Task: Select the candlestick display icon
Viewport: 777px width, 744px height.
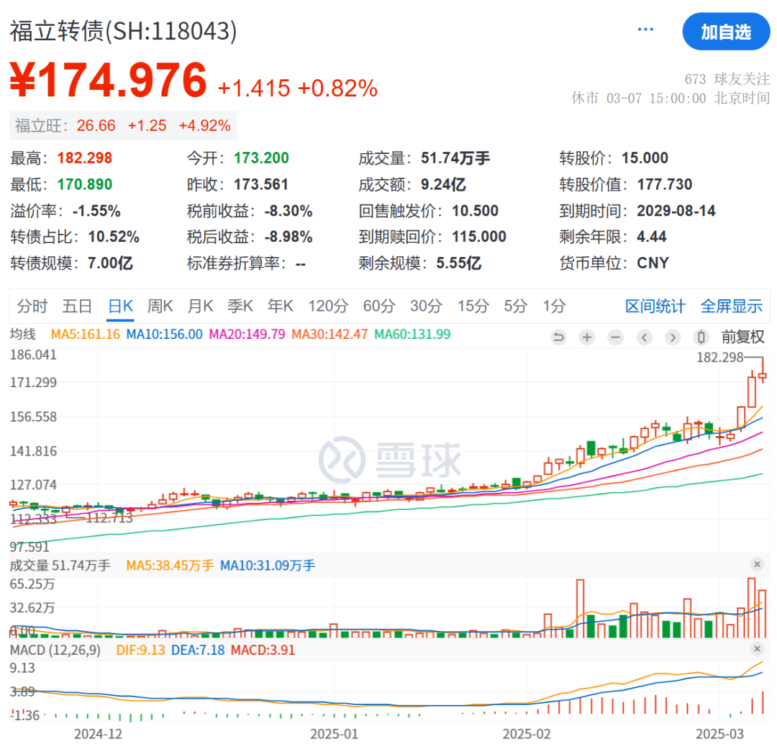Action: pos(701,337)
